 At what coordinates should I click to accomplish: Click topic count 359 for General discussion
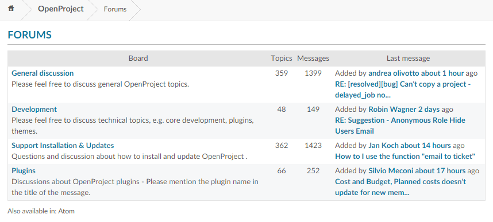tap(282, 73)
